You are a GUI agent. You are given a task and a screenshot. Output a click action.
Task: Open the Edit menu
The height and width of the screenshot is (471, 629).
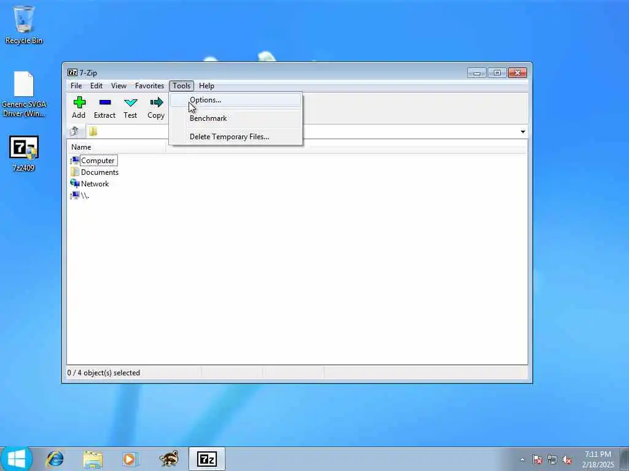[96, 86]
